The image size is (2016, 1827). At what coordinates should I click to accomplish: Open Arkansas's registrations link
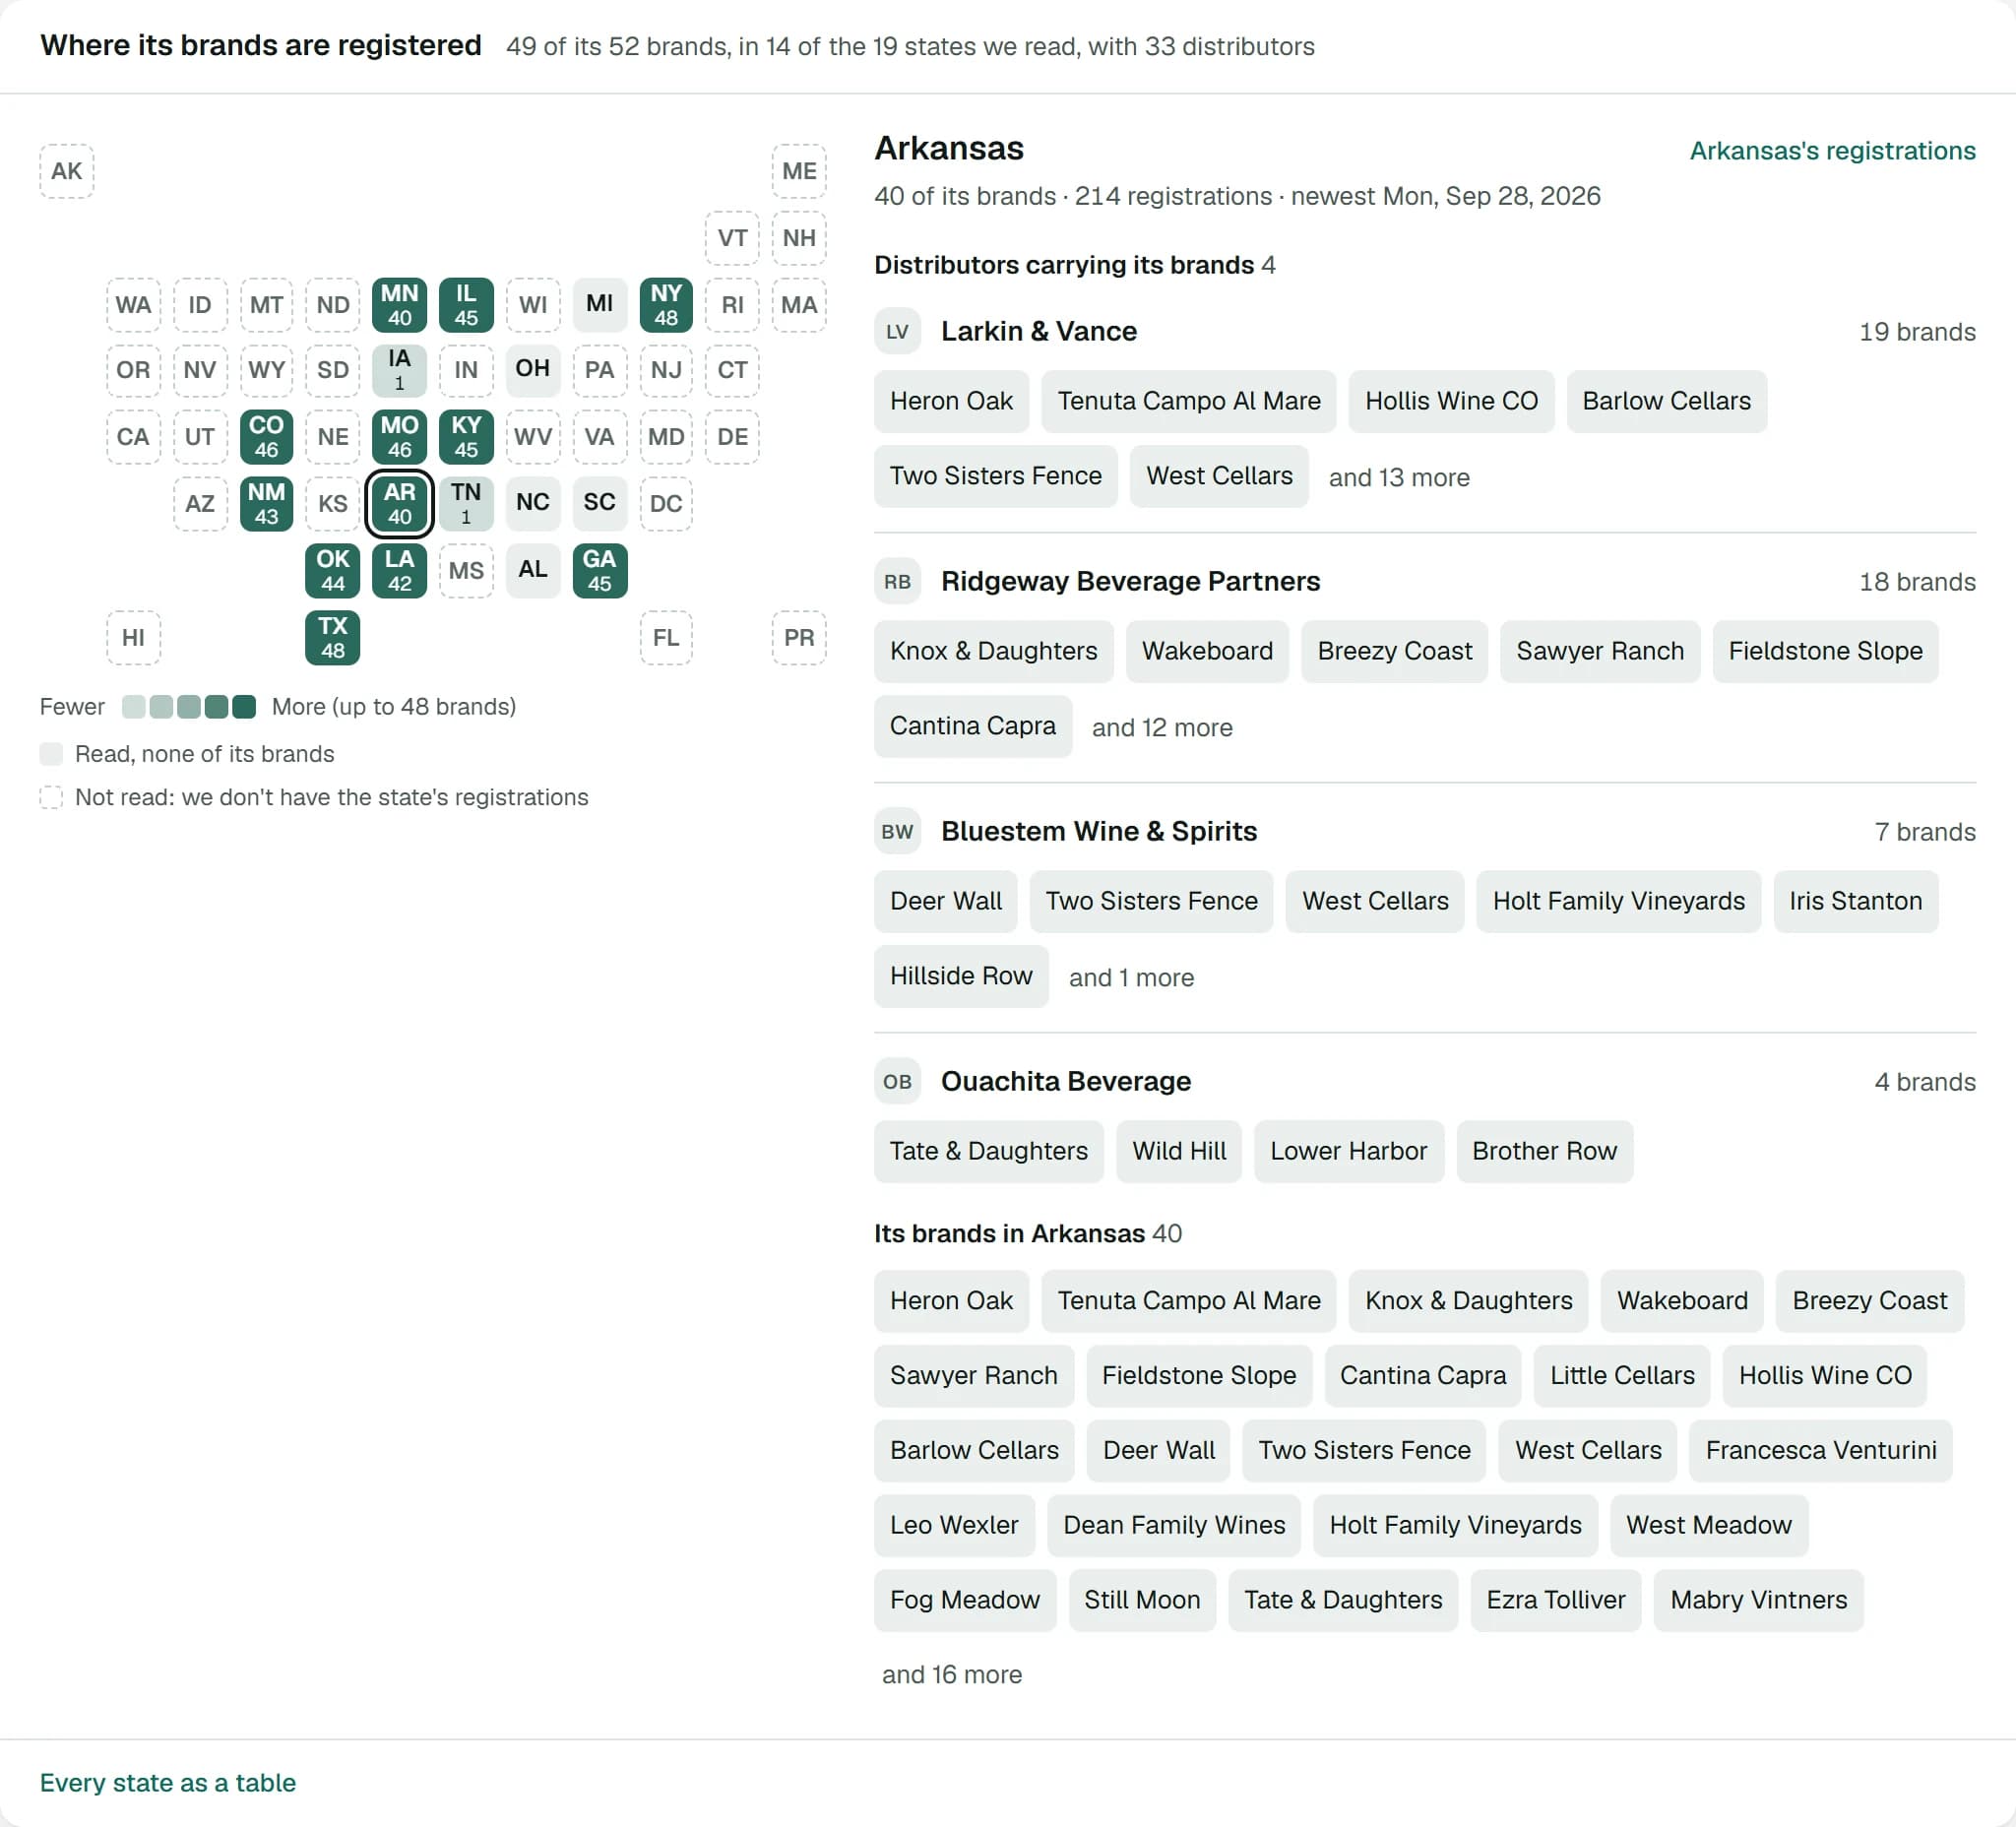(x=1832, y=151)
